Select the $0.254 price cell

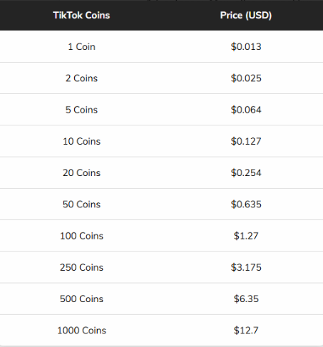pos(246,172)
